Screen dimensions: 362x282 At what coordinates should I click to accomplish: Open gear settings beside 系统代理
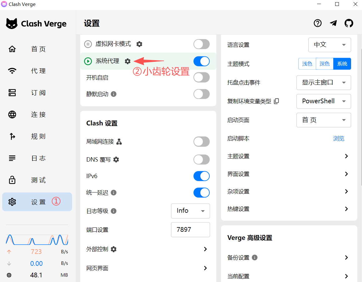[x=128, y=61]
